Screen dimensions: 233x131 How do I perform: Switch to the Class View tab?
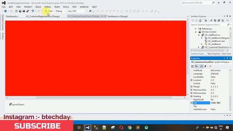(x=226, y=54)
